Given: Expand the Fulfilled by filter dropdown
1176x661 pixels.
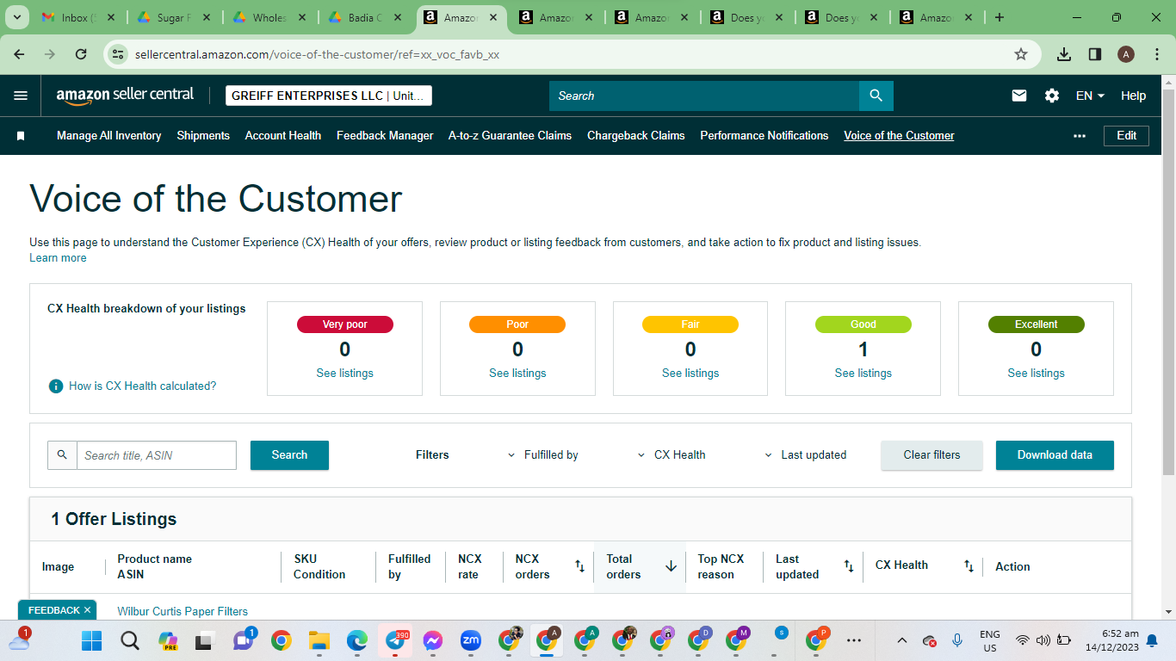Looking at the screenshot, I should 542,455.
